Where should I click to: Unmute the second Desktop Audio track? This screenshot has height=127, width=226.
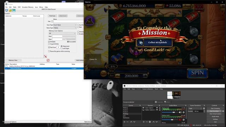[180, 120]
